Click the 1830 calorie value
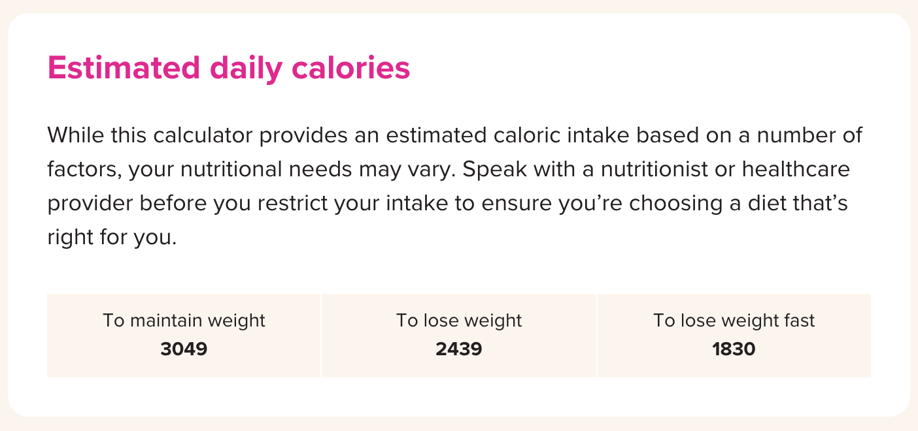The width and height of the screenshot is (918, 431). click(734, 349)
